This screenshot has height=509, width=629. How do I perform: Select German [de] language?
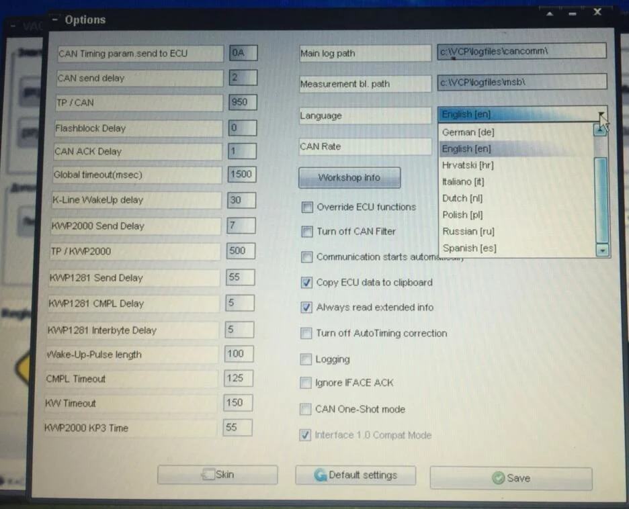[x=468, y=132]
